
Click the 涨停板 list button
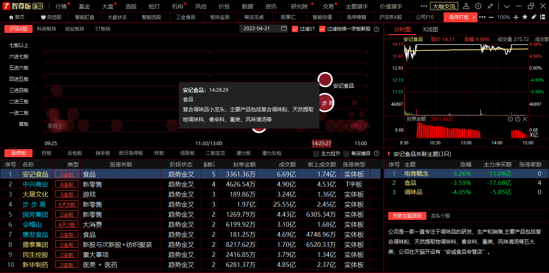18,153
